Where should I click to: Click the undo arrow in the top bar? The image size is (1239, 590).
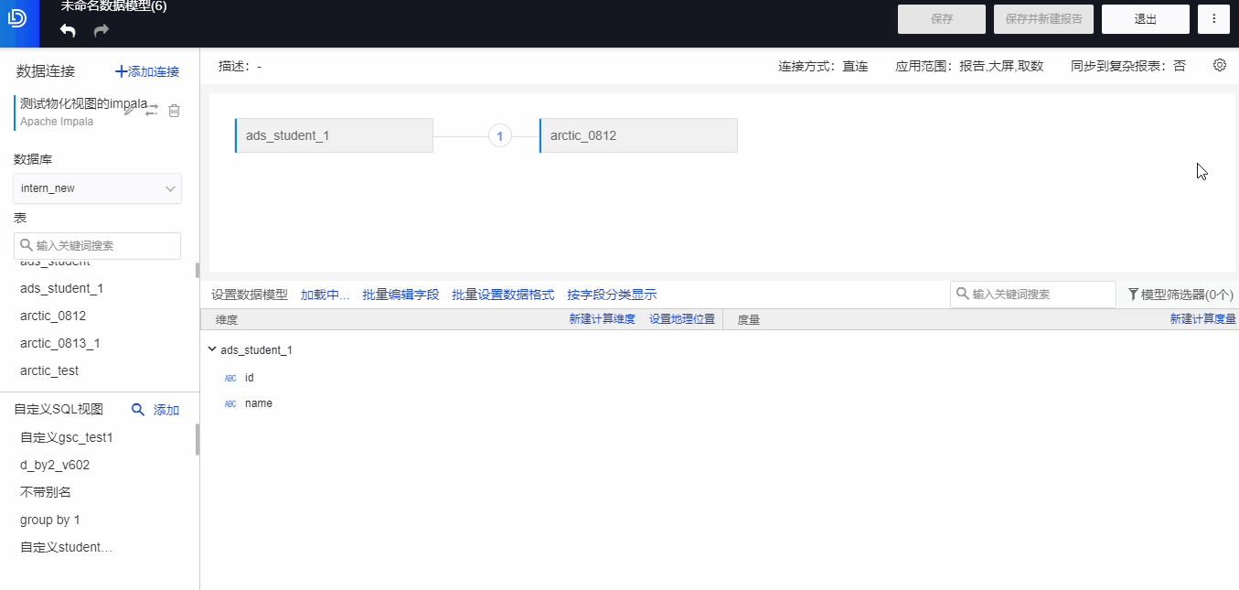66,30
